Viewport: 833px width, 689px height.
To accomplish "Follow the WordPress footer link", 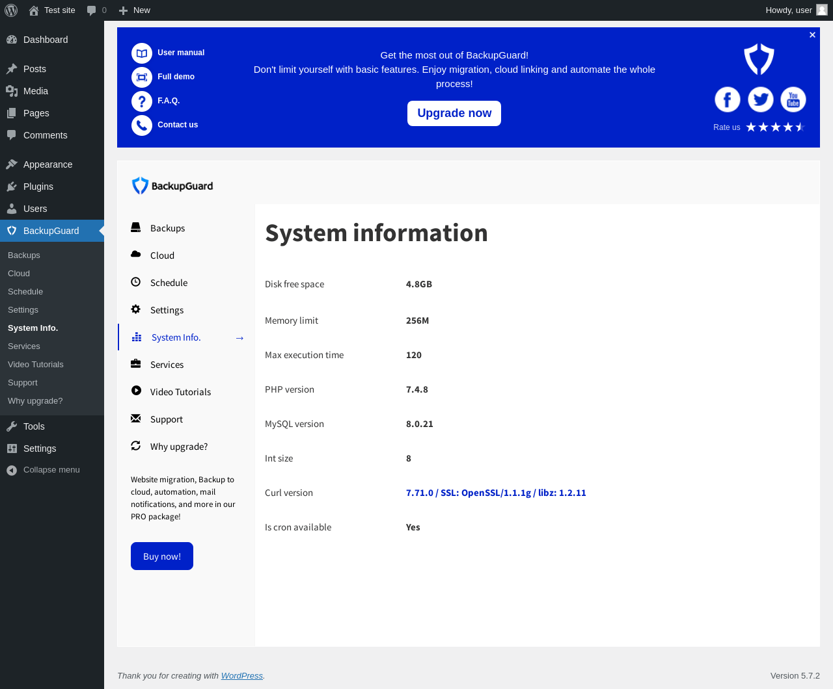I will coord(242,676).
